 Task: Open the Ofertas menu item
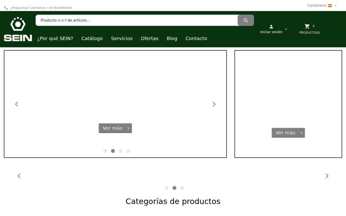pyautogui.click(x=149, y=38)
